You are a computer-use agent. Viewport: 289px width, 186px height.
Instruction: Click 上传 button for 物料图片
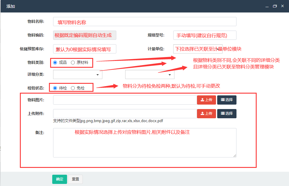(x=207, y=100)
